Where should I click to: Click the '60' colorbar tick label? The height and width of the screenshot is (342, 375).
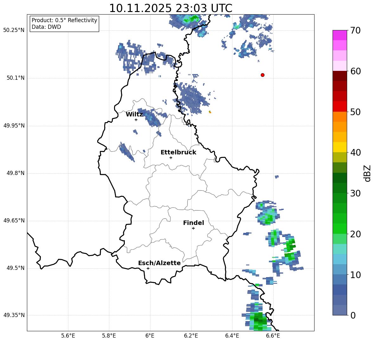[355, 71]
